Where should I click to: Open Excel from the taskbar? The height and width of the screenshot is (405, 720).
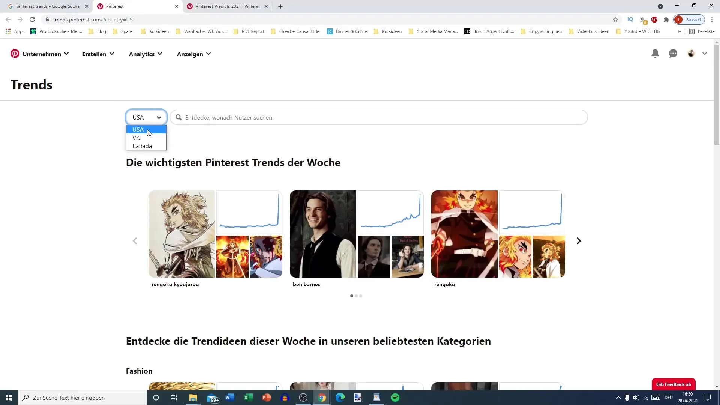click(x=248, y=397)
